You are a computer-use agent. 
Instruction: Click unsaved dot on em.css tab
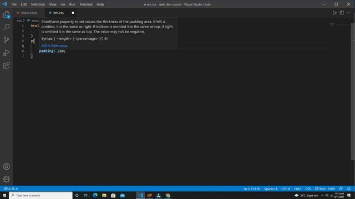[73, 13]
